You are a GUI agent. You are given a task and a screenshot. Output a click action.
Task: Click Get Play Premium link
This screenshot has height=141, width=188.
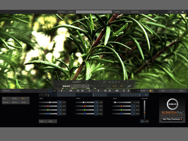tap(172, 119)
